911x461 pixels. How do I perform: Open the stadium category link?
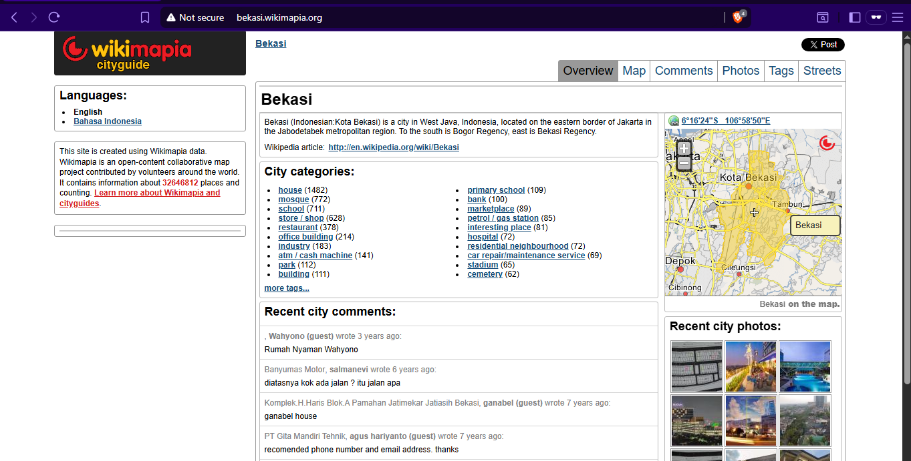483,265
